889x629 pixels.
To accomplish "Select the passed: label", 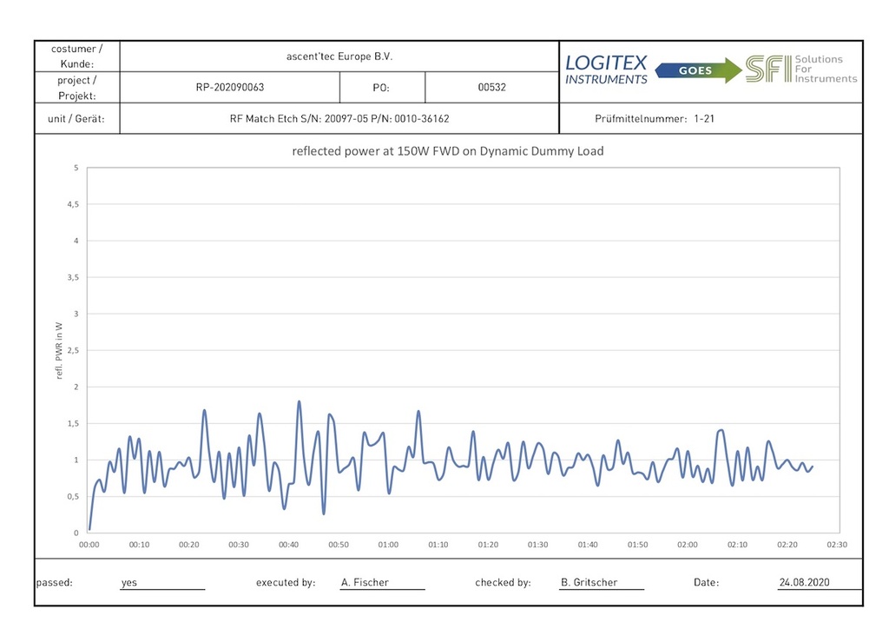I will point(55,582).
